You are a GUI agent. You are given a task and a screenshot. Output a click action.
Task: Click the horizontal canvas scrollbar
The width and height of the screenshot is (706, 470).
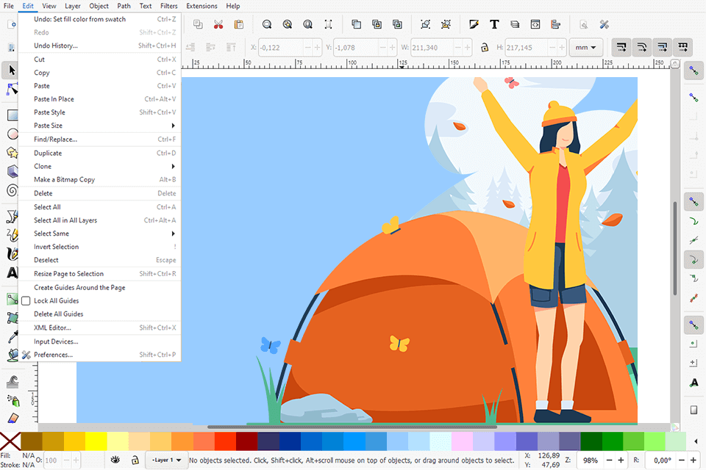tap(352, 427)
